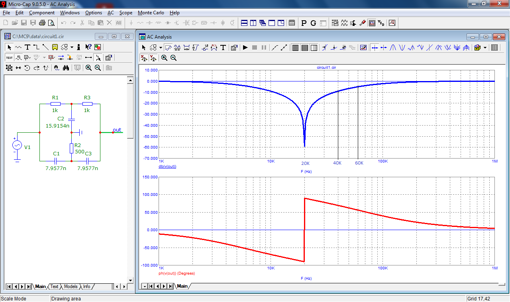
Task: Select the text tool in AC Analysis toolbar
Action: click(x=223, y=48)
